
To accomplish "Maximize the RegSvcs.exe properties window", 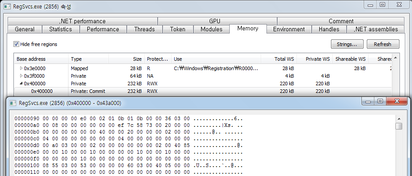I will 383,5.
